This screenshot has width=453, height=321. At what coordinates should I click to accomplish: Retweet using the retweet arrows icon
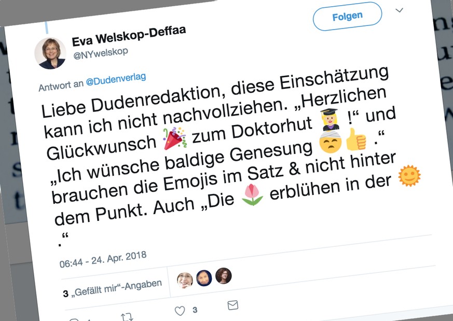click(x=127, y=317)
